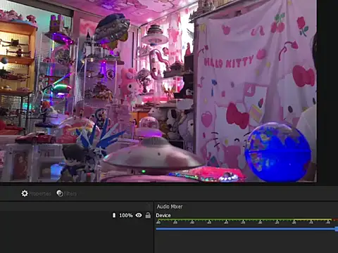The height and width of the screenshot is (253, 338).
Task: Click the battery icon beside 100%
Action: [x=114, y=215]
